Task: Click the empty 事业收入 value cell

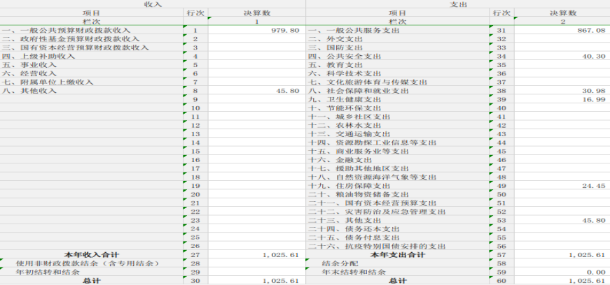Action: point(257,65)
